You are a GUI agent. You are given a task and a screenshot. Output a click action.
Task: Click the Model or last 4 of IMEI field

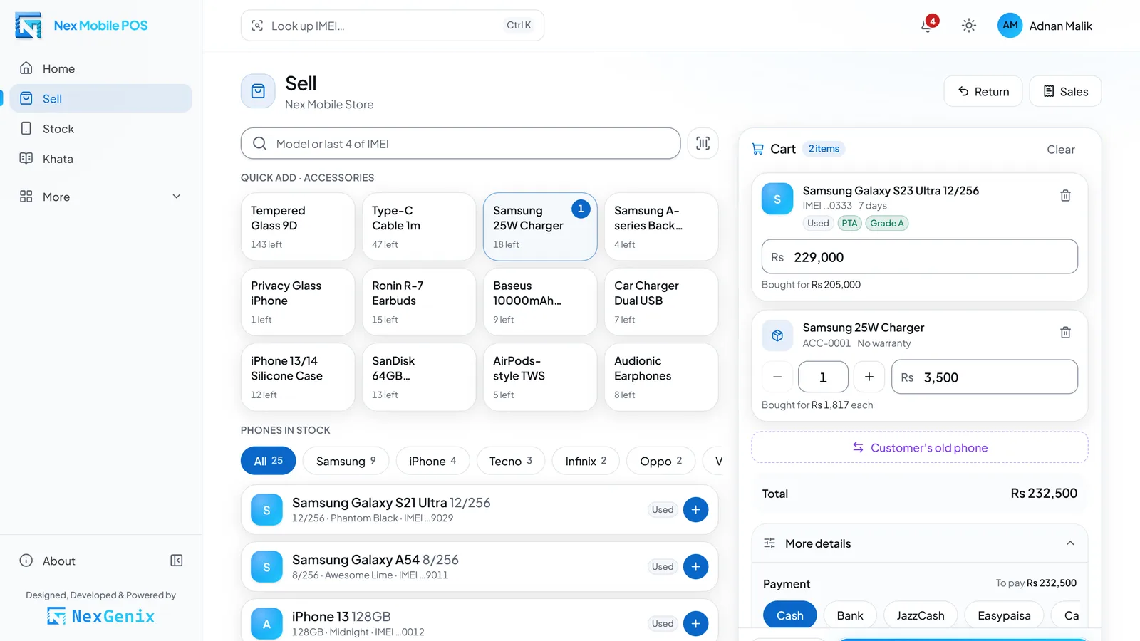pyautogui.click(x=460, y=143)
